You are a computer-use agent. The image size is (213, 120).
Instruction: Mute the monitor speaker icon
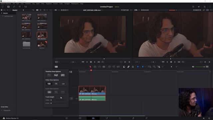pyautogui.click(x=193, y=67)
